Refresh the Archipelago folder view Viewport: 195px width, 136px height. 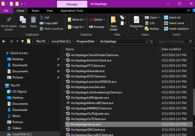[151, 41]
